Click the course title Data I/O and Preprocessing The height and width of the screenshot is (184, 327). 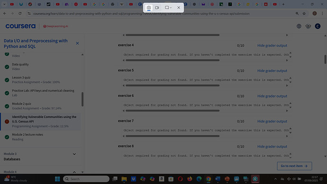[x=36, y=44]
